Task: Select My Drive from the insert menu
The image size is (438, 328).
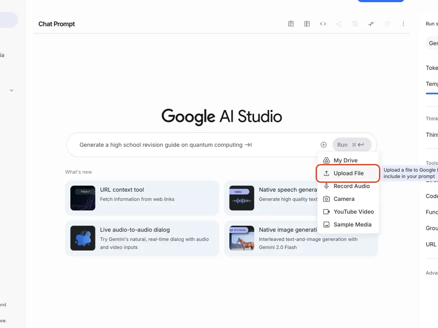Action: click(x=345, y=161)
